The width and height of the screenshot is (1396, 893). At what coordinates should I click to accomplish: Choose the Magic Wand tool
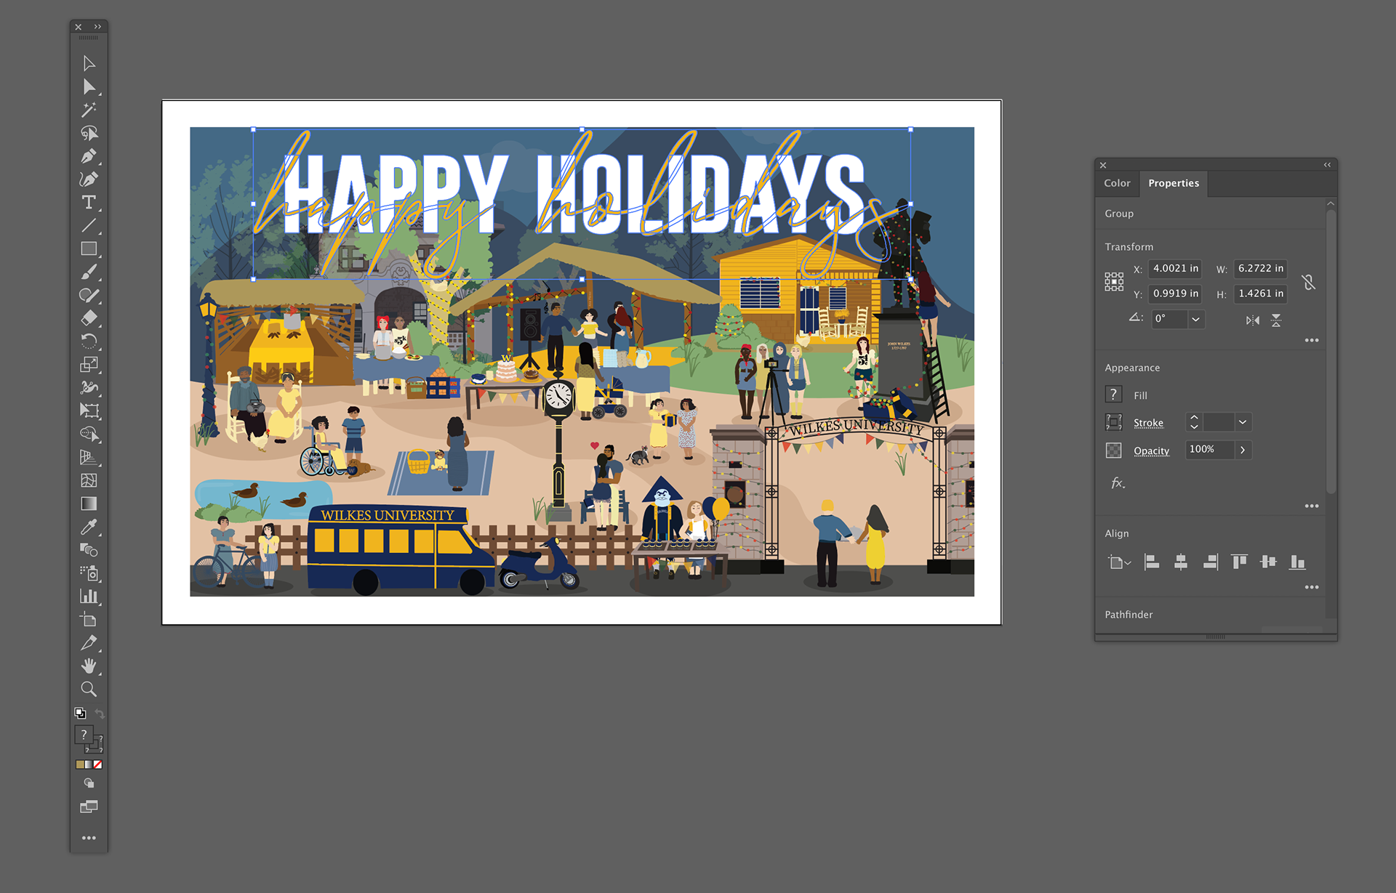click(88, 110)
